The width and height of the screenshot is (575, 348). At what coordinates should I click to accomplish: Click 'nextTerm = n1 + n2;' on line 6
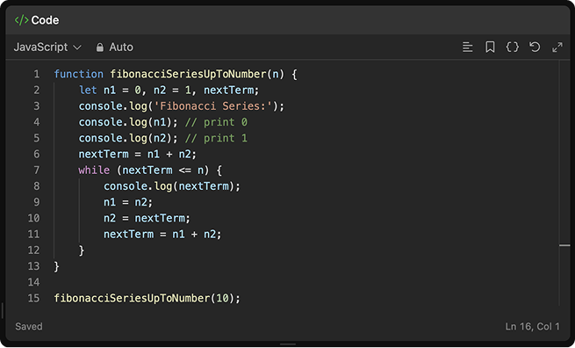(x=138, y=154)
